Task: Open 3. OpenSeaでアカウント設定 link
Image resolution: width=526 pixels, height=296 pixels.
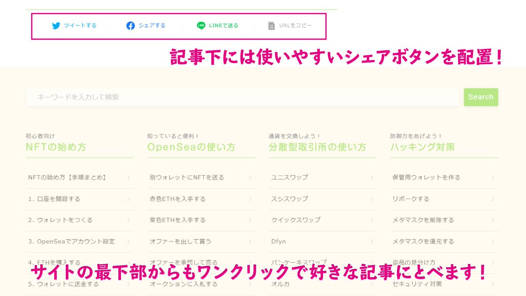Action: (71, 241)
